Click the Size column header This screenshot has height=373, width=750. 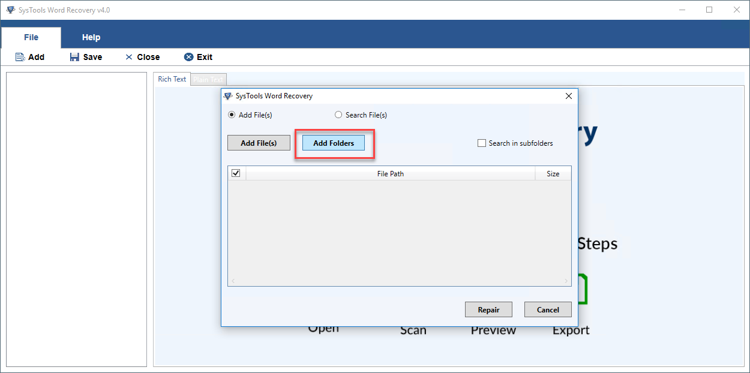(x=553, y=173)
